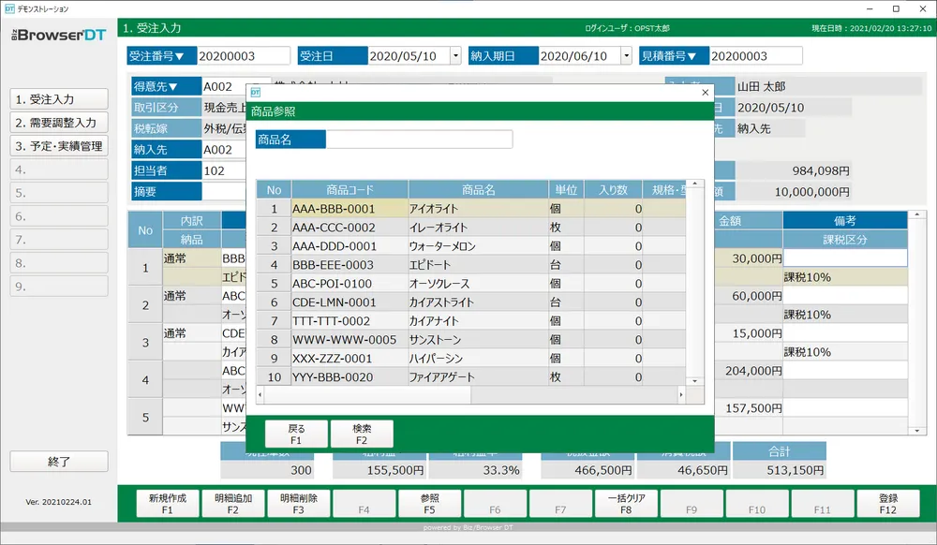Open the 得意先 dropdown

[166, 85]
